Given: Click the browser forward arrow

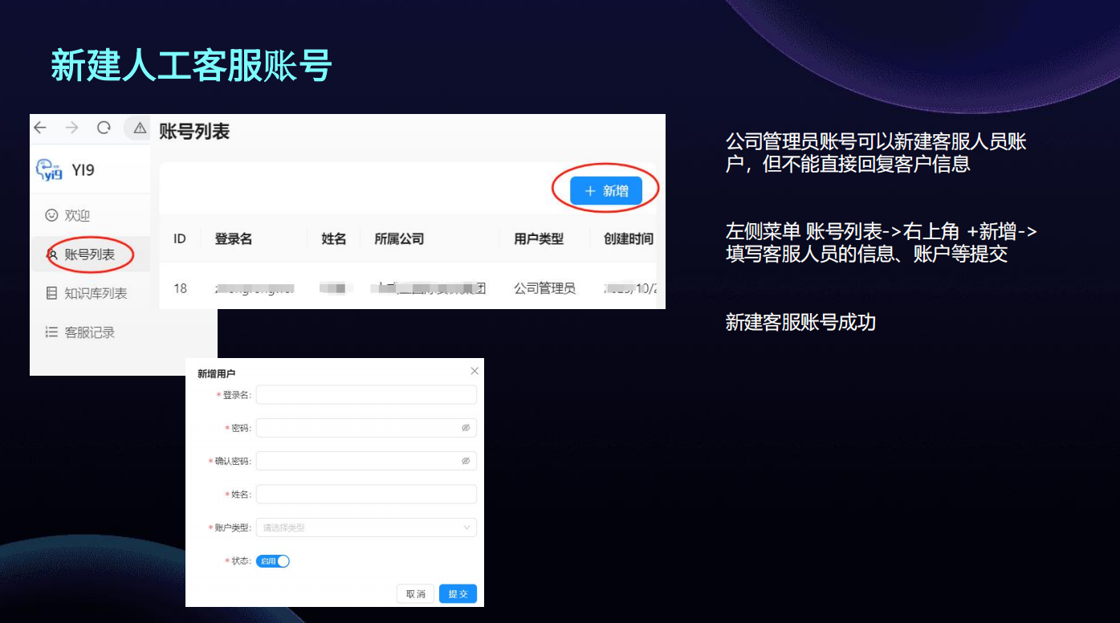Looking at the screenshot, I should click(x=72, y=128).
